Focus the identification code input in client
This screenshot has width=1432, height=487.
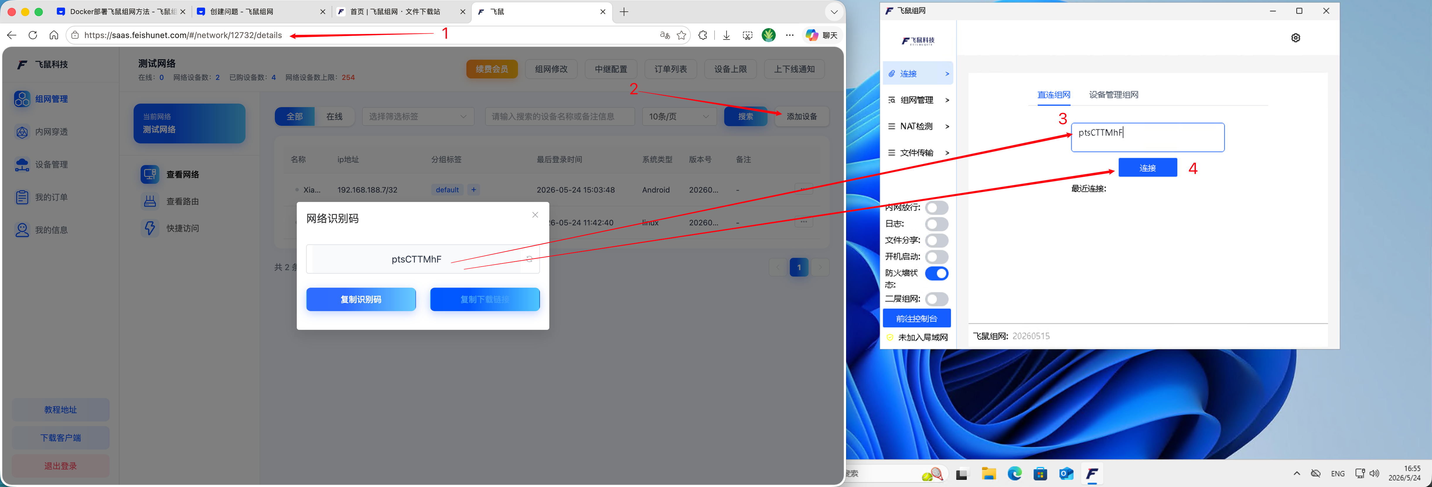point(1147,137)
